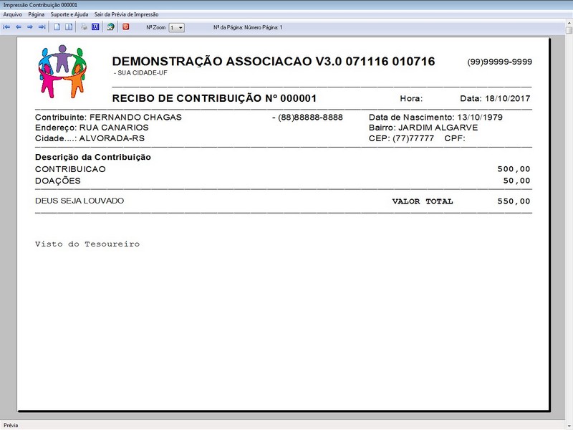Click the 550,00 total amount
This screenshot has height=430, width=573.
pos(514,201)
